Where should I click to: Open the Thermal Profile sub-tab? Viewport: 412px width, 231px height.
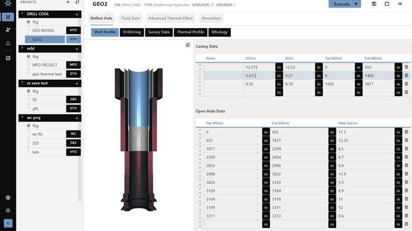pos(190,32)
